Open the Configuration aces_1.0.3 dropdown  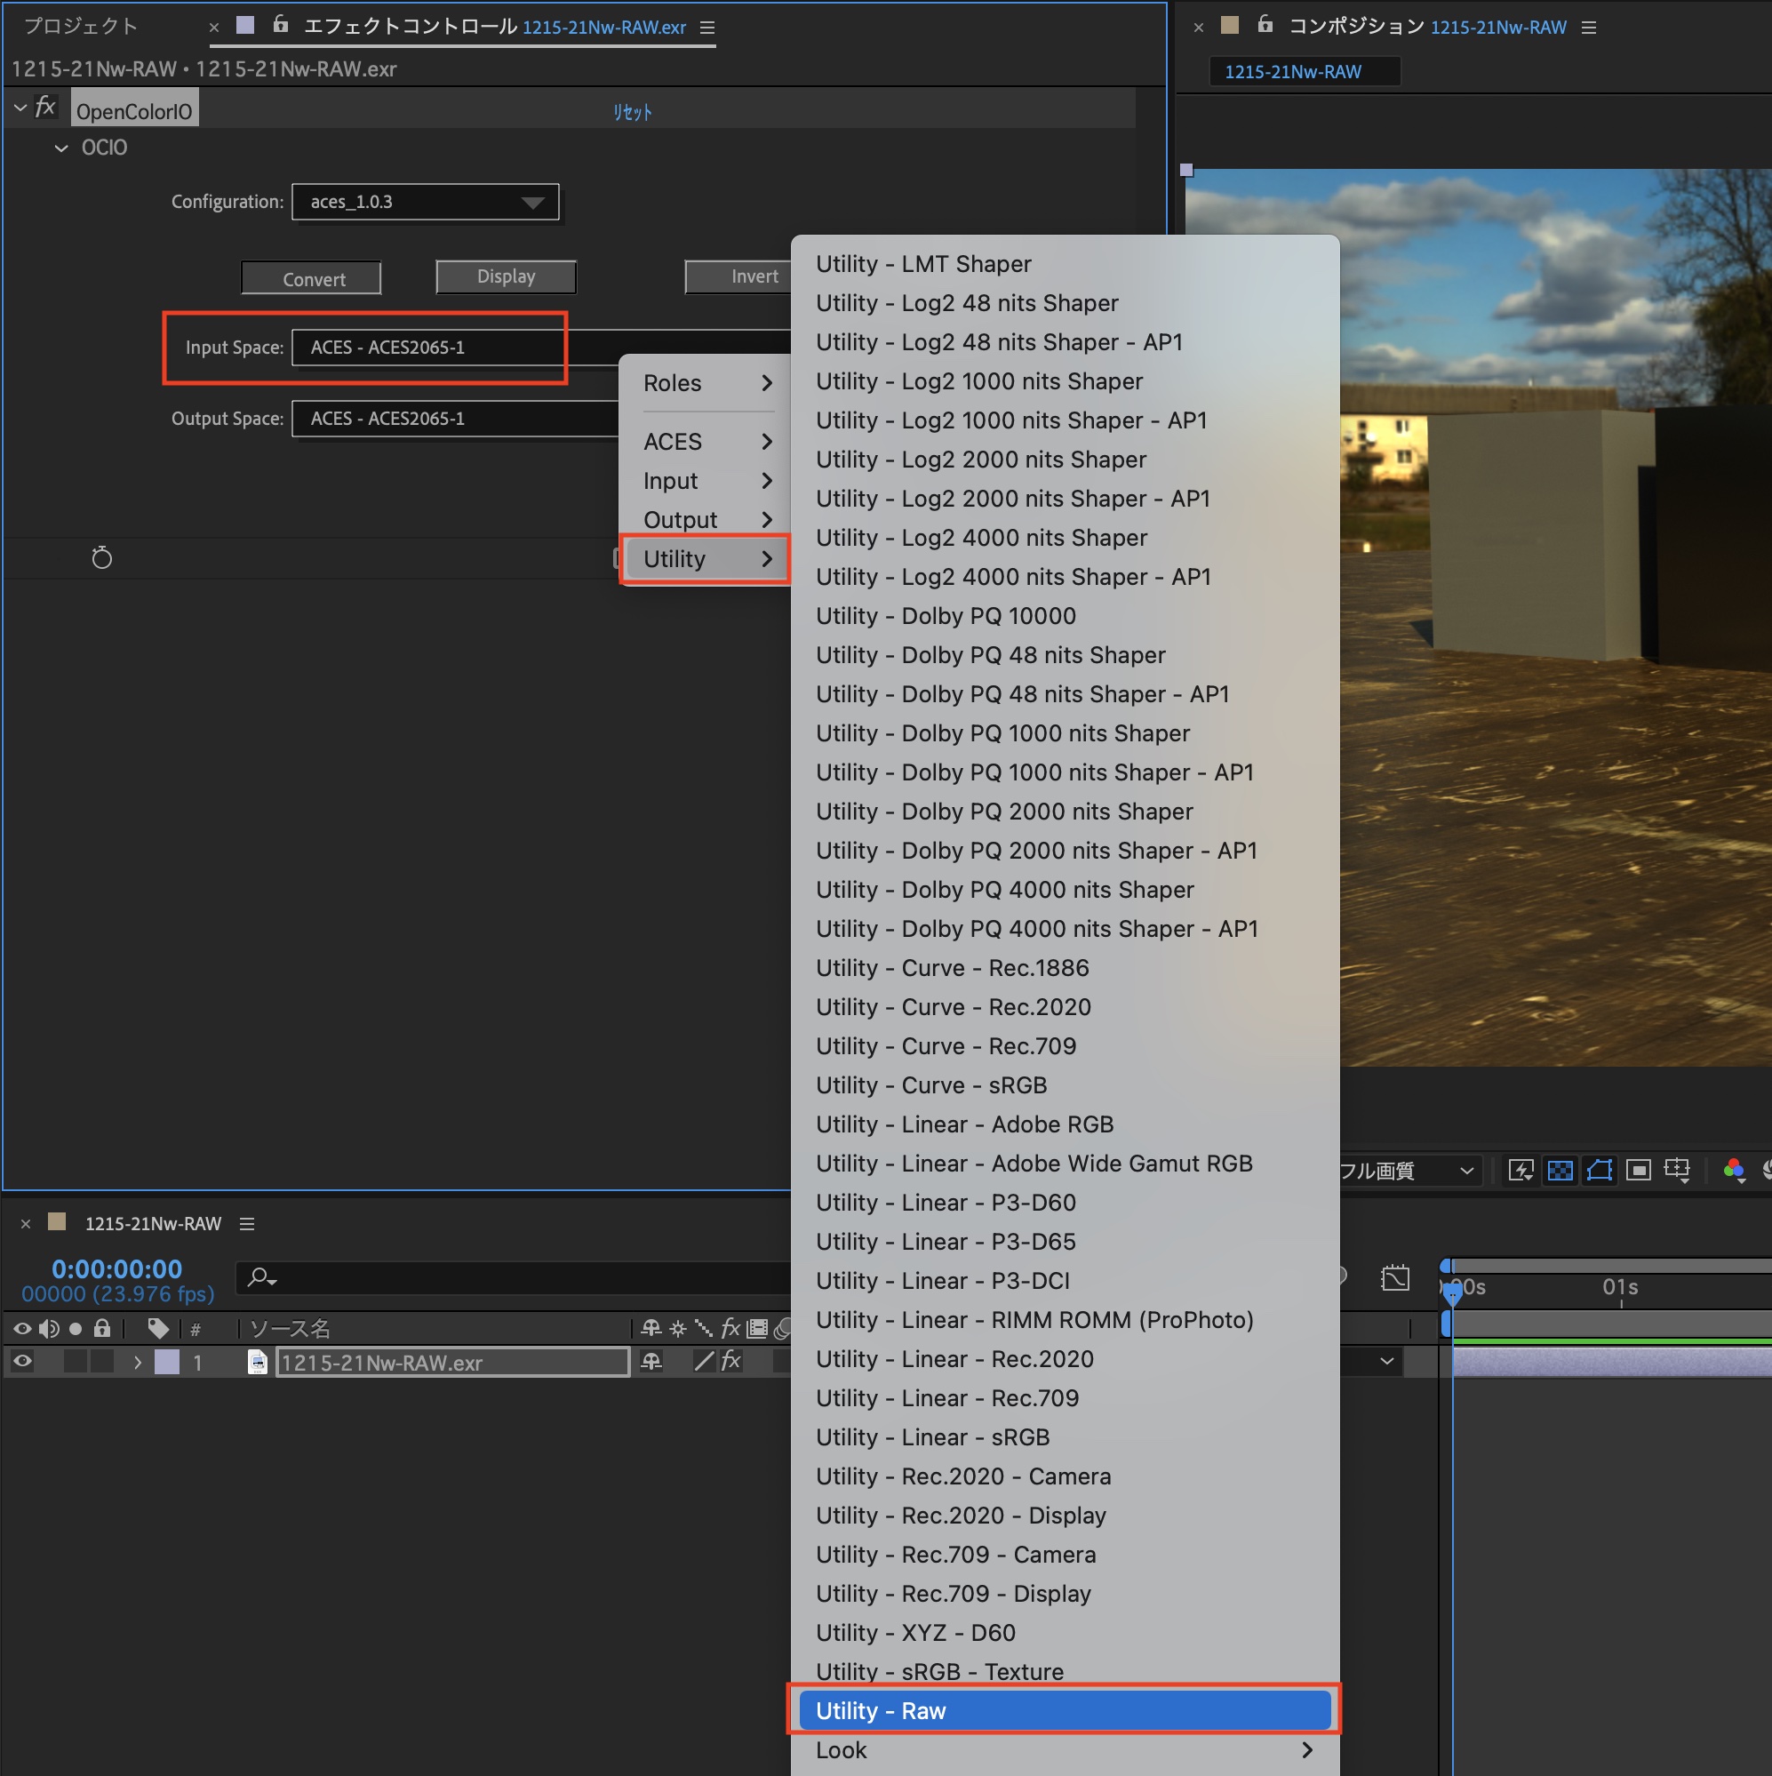click(425, 203)
